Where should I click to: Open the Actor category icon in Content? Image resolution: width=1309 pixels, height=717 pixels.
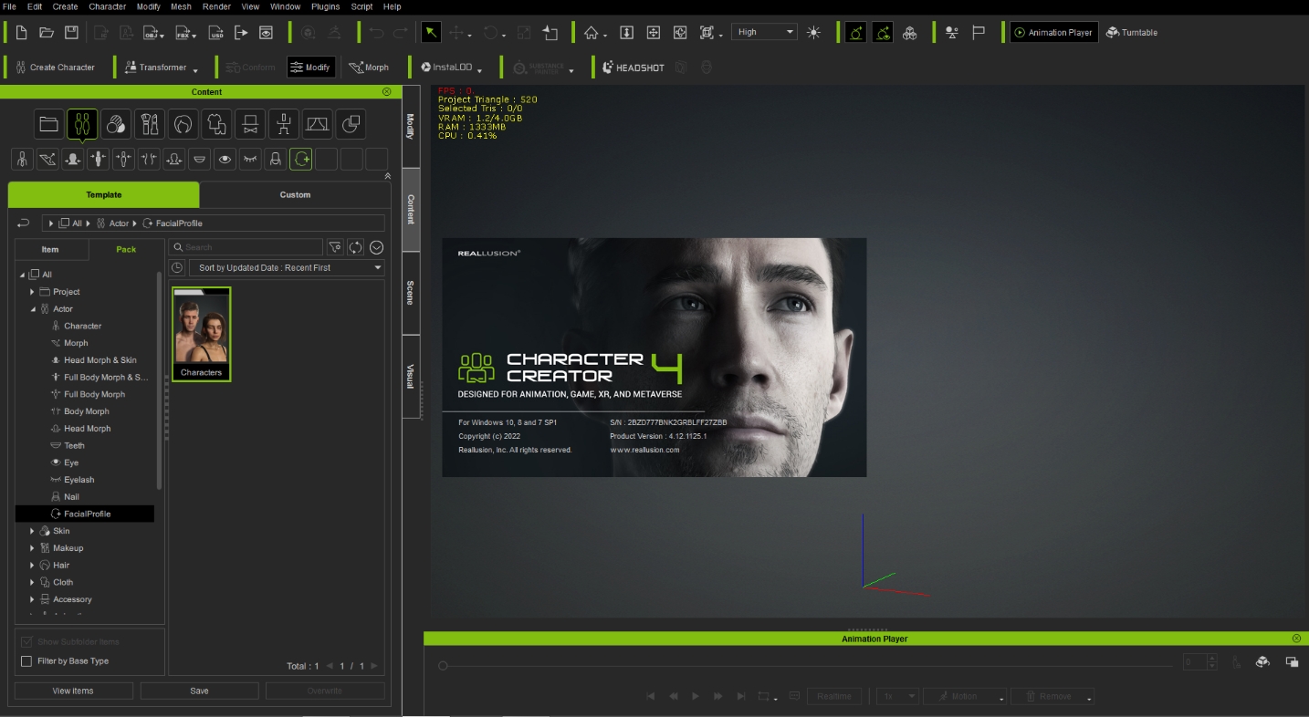pyautogui.click(x=82, y=124)
